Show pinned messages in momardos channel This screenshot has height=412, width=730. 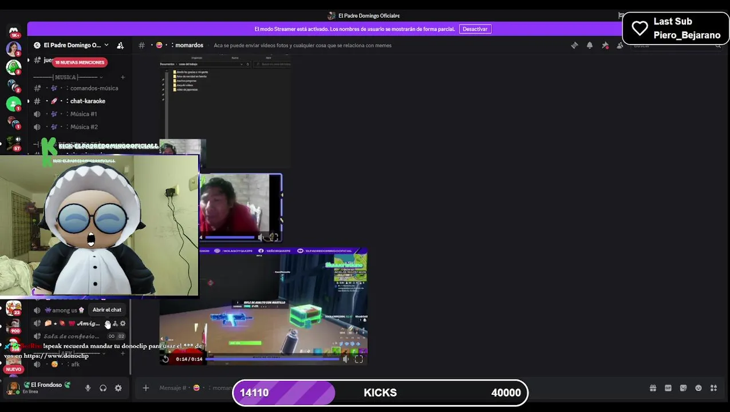pyautogui.click(x=605, y=45)
